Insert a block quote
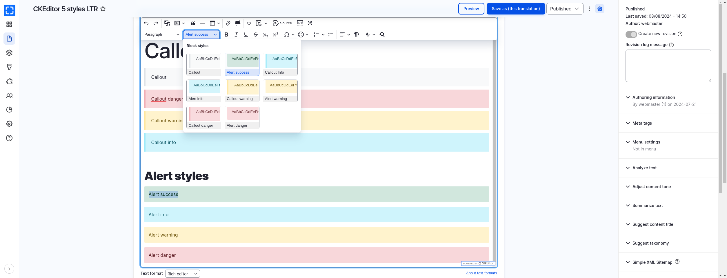 pos(193,23)
